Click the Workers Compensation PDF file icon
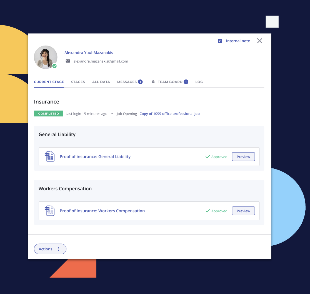Viewport: 310px width, 294px height. [x=50, y=211]
